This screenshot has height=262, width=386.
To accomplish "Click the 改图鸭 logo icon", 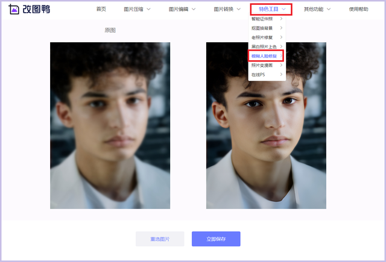I will [x=14, y=10].
